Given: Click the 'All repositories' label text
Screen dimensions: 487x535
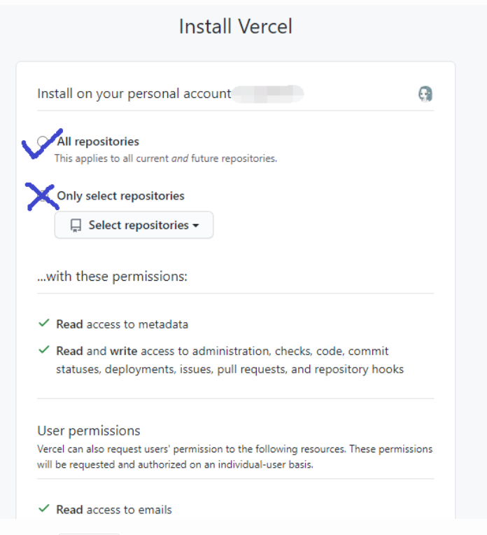Looking at the screenshot, I should [x=98, y=141].
